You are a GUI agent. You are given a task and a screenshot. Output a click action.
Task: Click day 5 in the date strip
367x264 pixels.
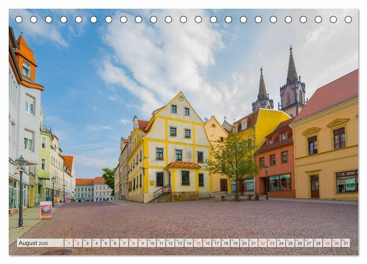pyautogui.click(x=106, y=243)
